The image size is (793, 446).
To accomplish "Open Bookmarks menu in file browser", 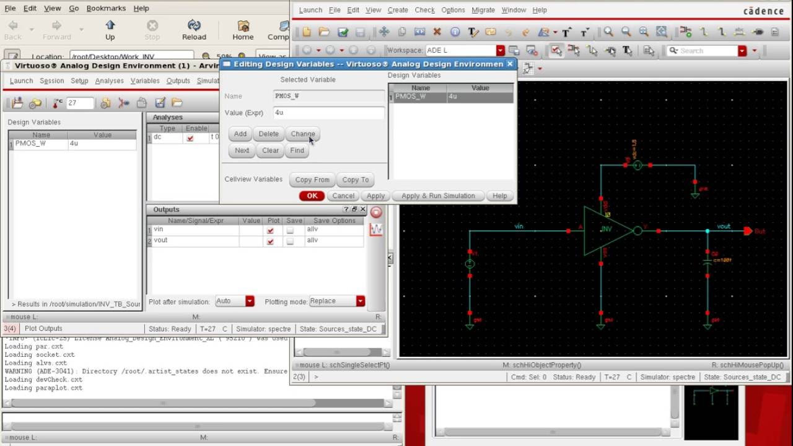I will click(x=106, y=8).
